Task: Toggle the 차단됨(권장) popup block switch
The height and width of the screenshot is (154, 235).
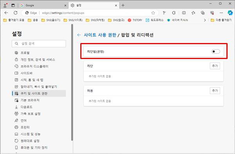Action: pyautogui.click(x=216, y=52)
